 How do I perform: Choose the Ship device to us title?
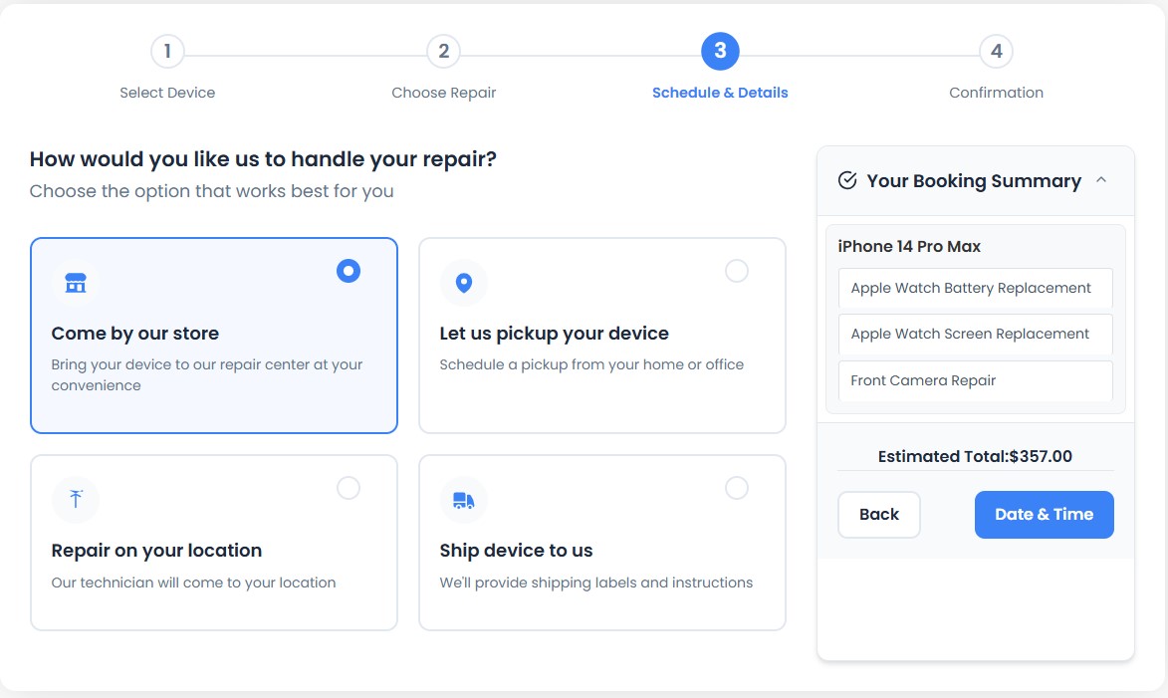(x=516, y=551)
